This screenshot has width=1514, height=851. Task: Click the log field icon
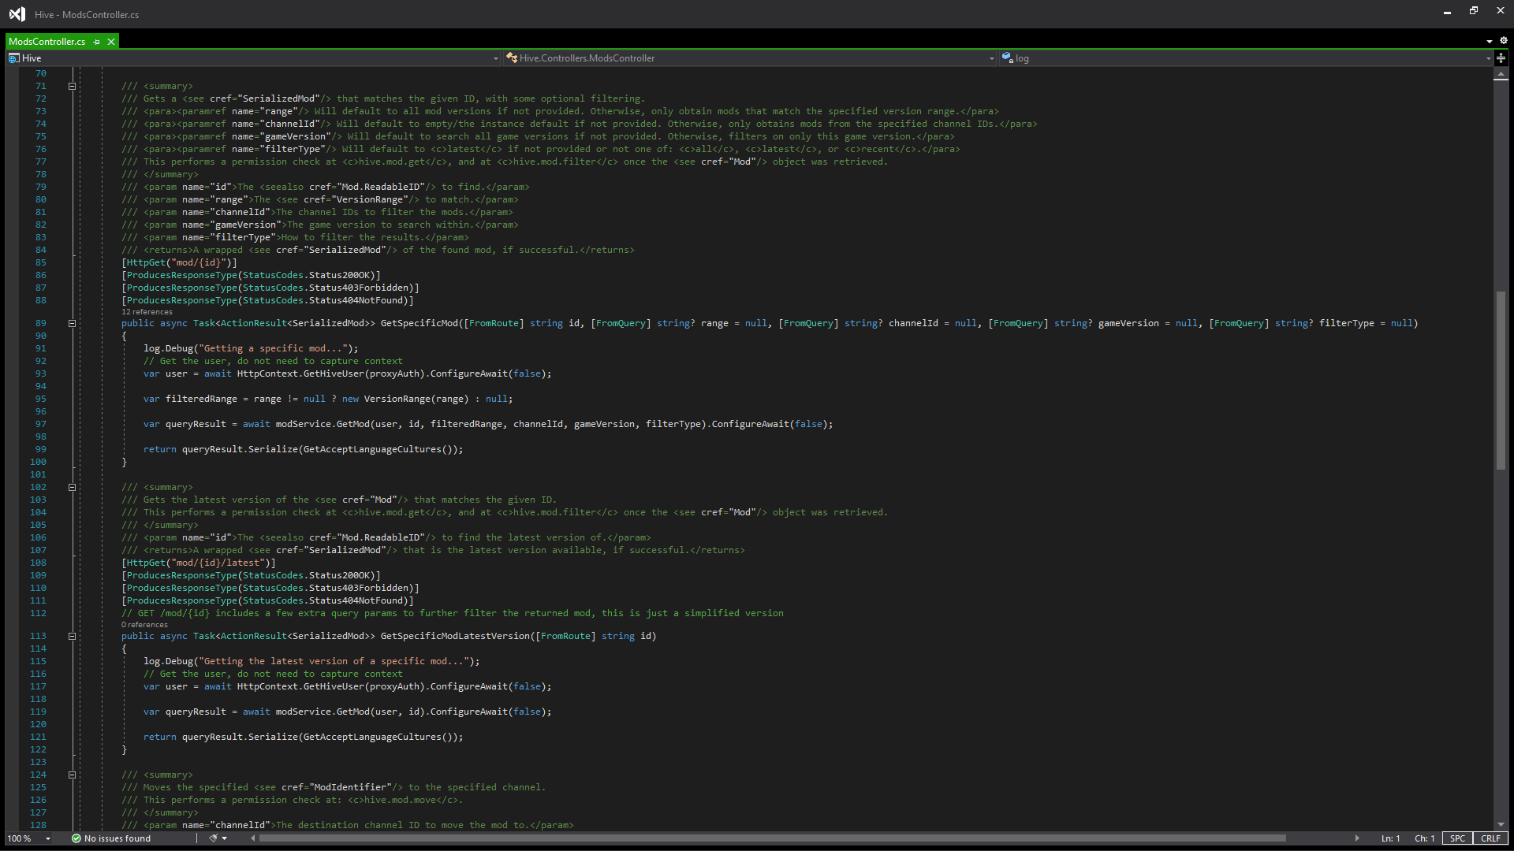1007,58
